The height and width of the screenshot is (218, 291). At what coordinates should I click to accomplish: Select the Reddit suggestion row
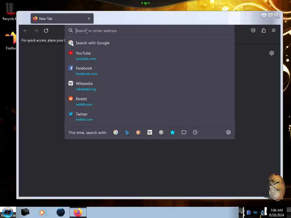coord(149,102)
